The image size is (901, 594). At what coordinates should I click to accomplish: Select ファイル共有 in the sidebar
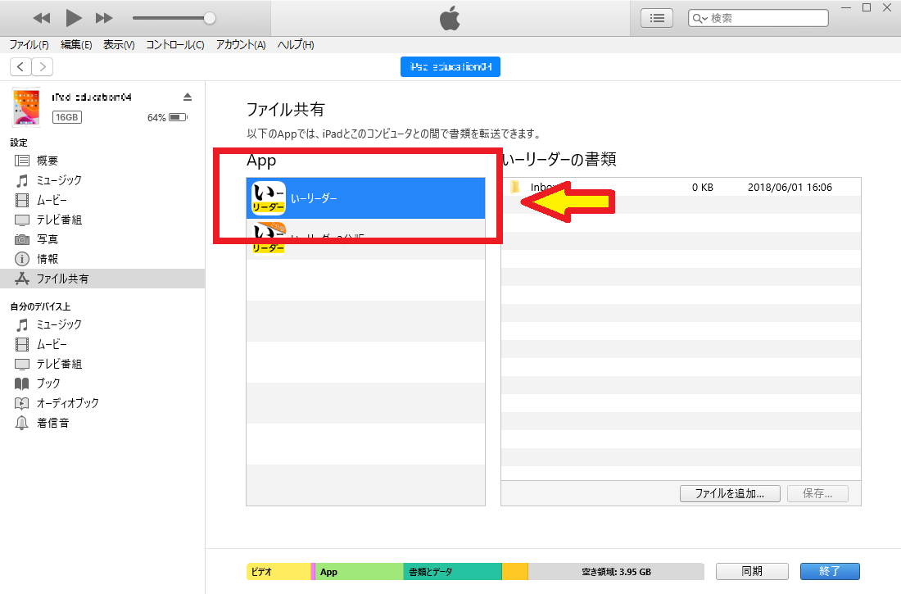(x=102, y=279)
